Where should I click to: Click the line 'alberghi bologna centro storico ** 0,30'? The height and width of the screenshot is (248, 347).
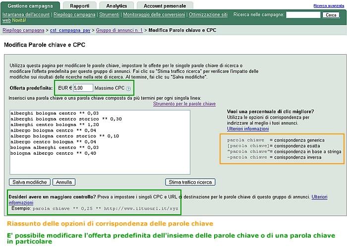pos(66,119)
